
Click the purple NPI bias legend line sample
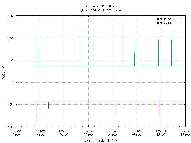pos(178,19)
